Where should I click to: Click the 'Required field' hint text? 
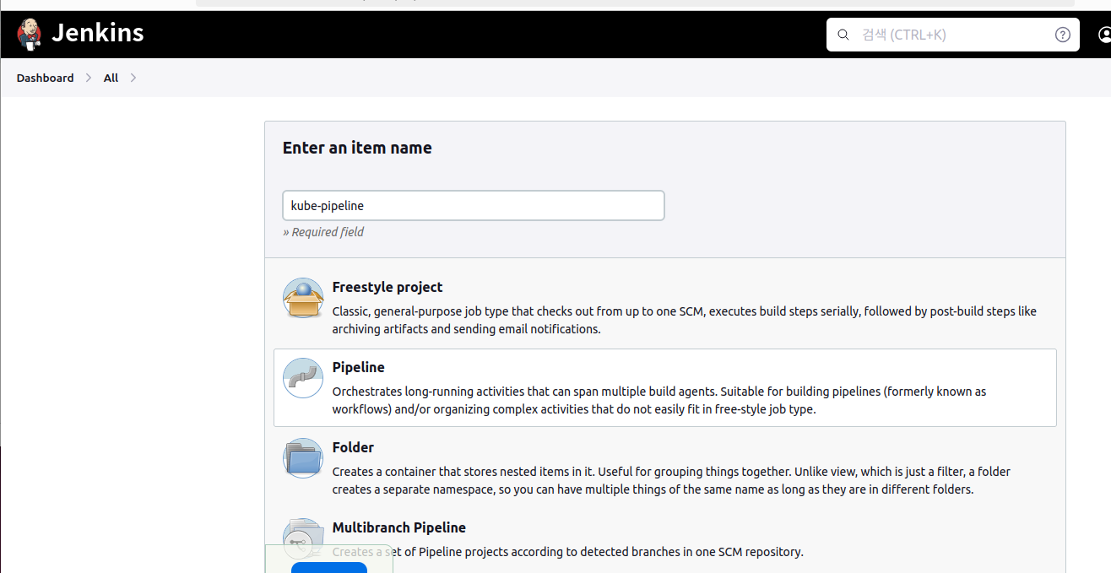point(323,232)
